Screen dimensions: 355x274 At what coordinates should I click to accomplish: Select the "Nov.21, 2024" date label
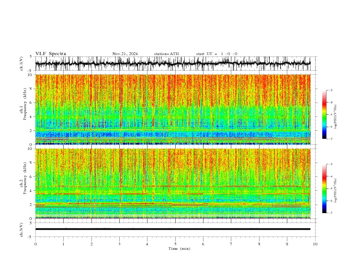(125, 54)
